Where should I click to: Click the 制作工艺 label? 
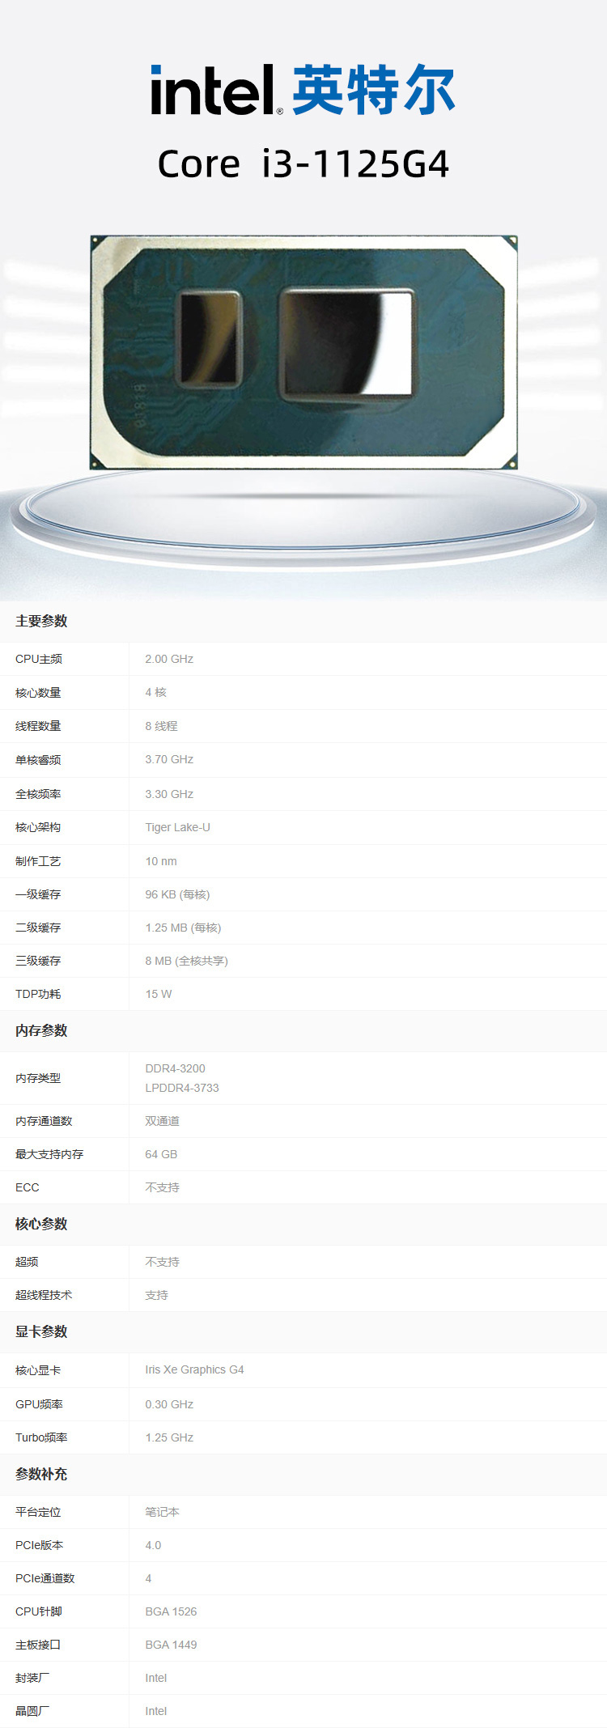pos(38,861)
